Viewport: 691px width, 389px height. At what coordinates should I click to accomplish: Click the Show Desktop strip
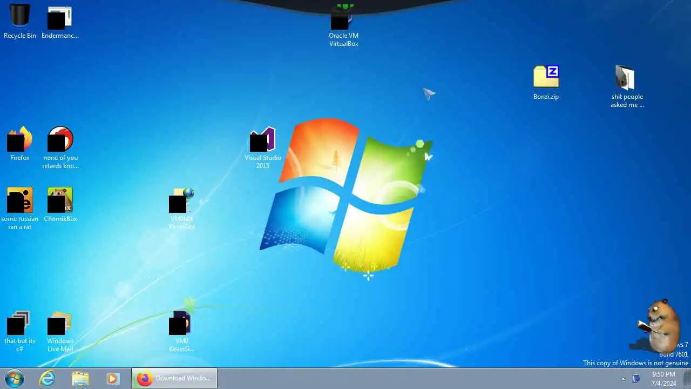point(687,378)
